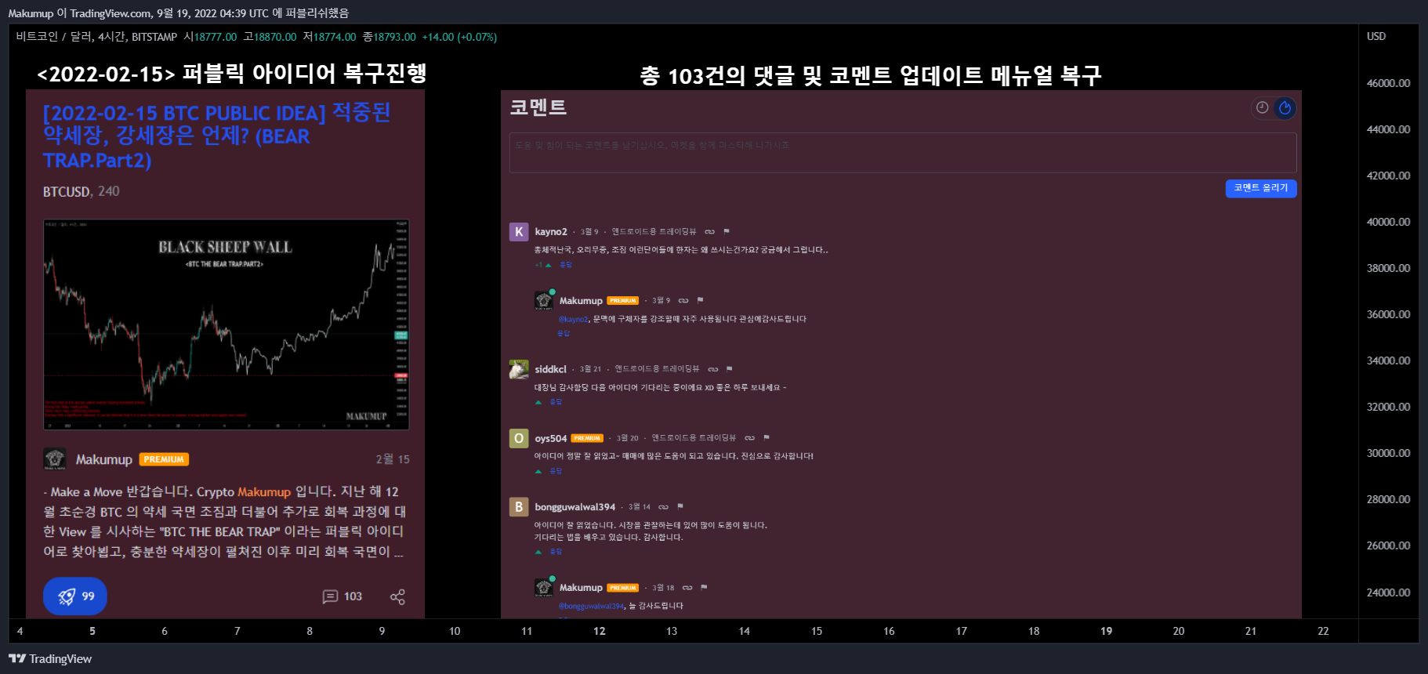Viewport: 1428px width, 674px height.
Task: Open siddkcl's avatar picture
Action: [x=519, y=369]
